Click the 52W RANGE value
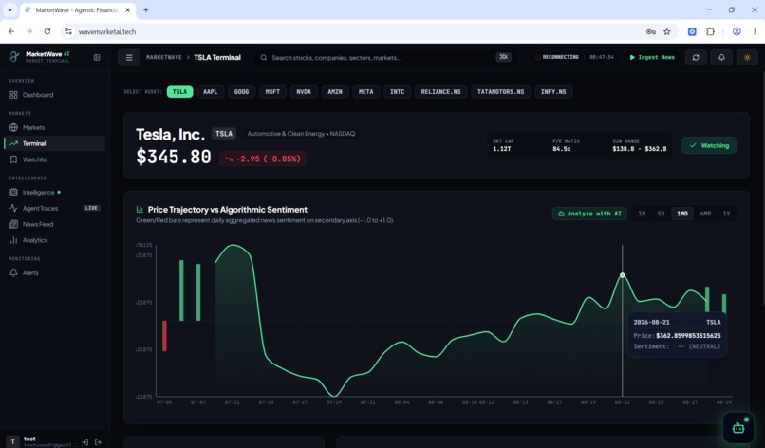This screenshot has width=765, height=448. [639, 149]
